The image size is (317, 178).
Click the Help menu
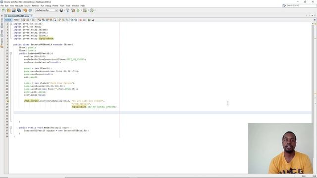[83, 5]
